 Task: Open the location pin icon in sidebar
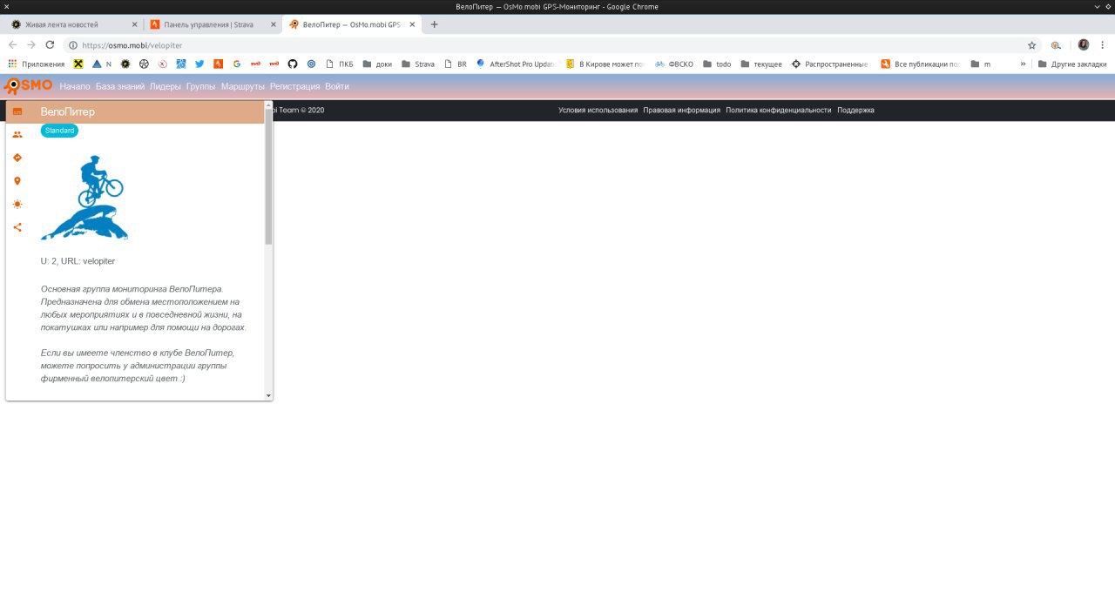[x=17, y=181]
